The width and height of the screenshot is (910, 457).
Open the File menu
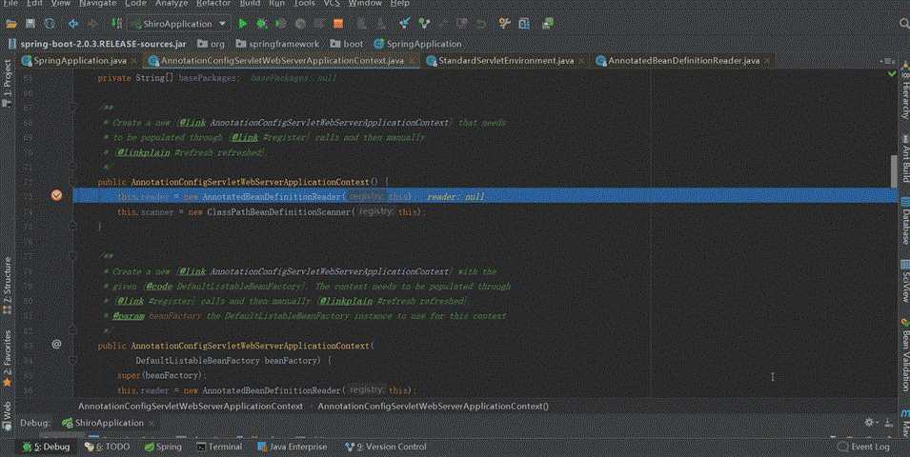pyautogui.click(x=10, y=3)
